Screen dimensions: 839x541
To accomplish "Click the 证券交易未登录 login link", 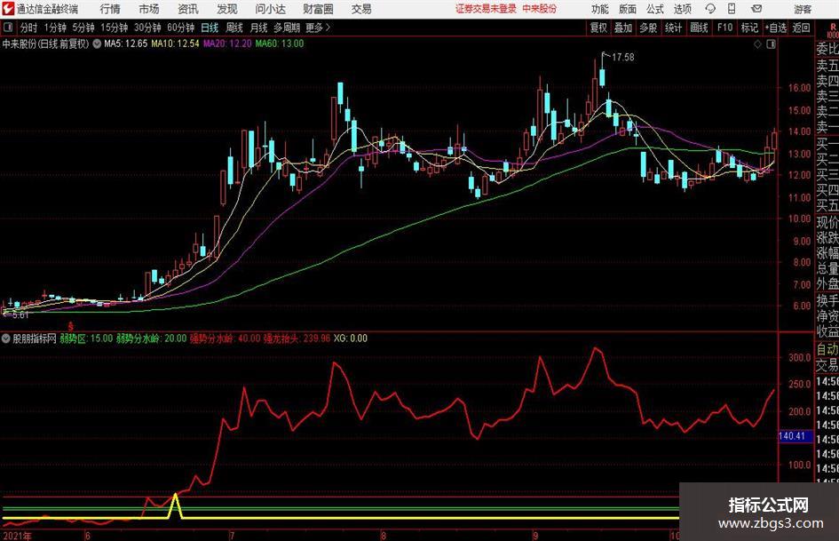I will [487, 9].
